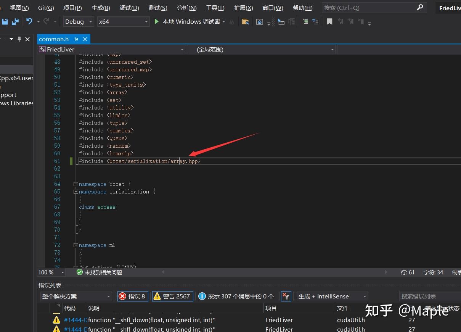461x332 pixels.
Task: Click the Save icon for the current file
Action: [5, 22]
